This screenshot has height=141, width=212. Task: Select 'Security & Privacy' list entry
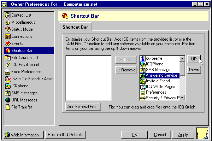[160, 98]
